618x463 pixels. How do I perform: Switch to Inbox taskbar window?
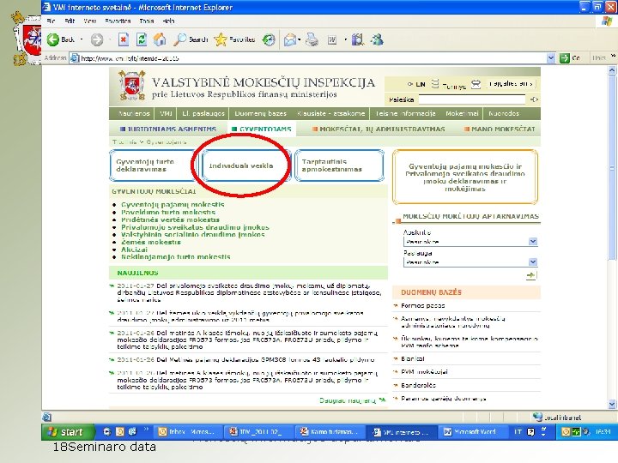(x=188, y=432)
